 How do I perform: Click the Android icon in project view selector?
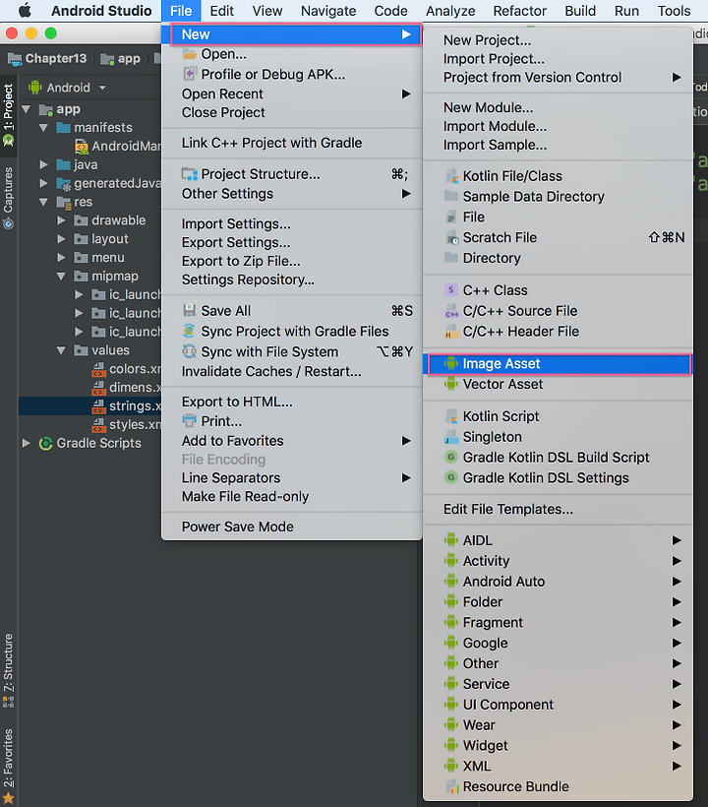click(35, 88)
